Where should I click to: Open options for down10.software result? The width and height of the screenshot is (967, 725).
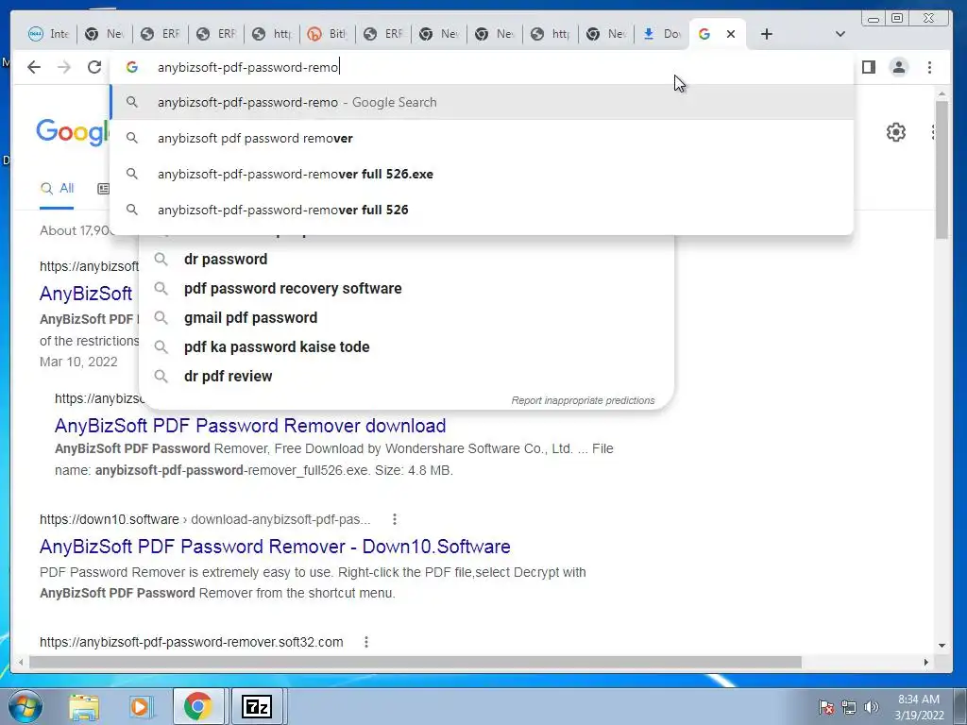click(x=395, y=520)
